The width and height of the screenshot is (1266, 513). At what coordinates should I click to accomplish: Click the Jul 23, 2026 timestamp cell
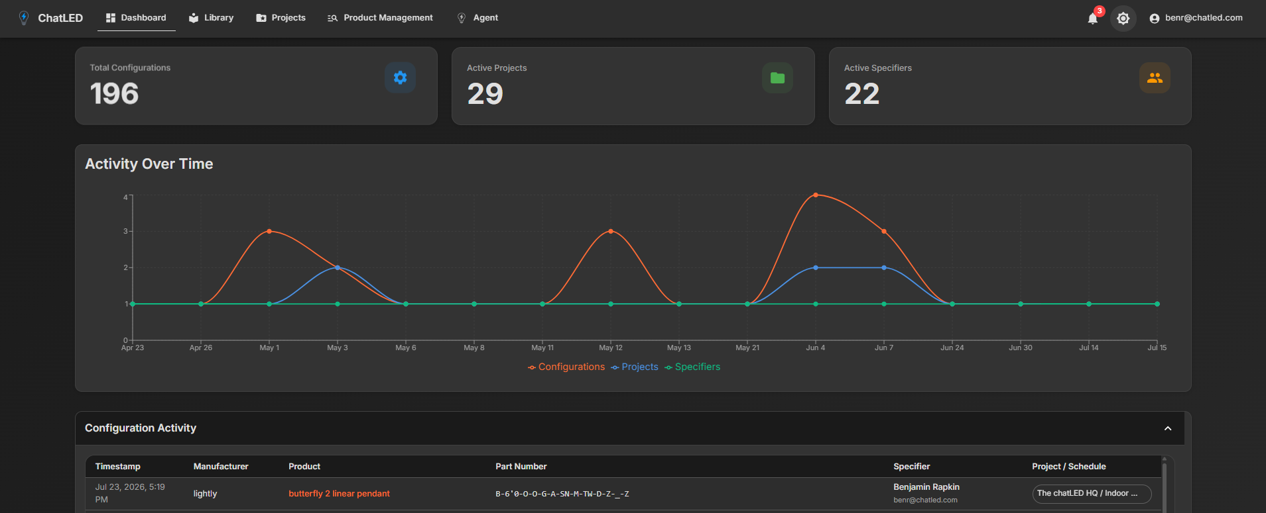pyautogui.click(x=130, y=493)
